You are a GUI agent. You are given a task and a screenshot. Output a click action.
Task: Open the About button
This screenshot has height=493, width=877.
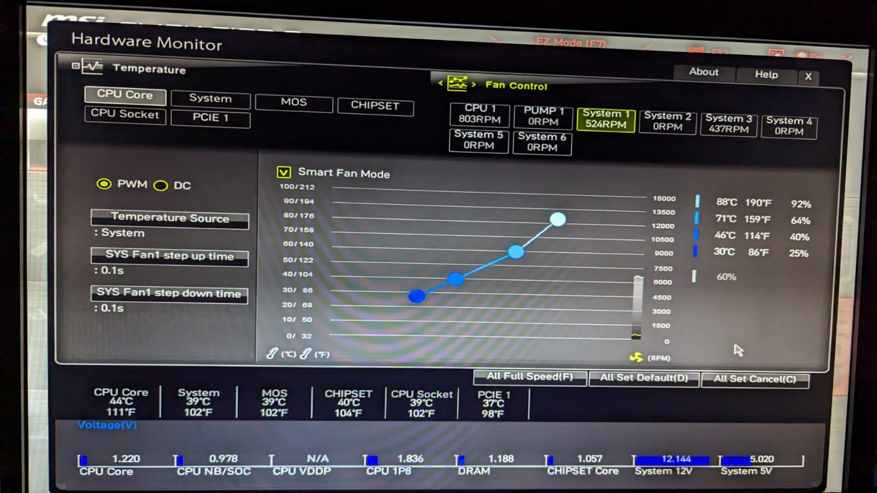coord(704,72)
